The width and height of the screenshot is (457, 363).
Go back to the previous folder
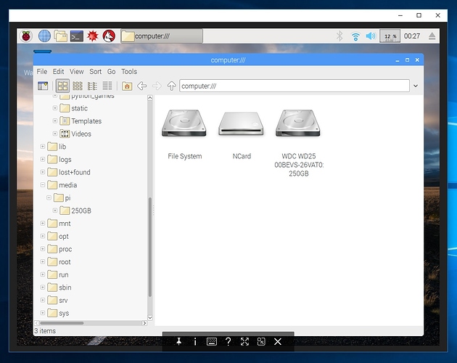point(142,86)
